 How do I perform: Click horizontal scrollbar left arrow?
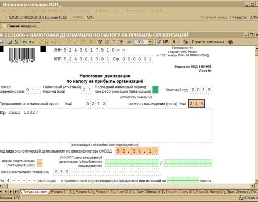click(1, 186)
